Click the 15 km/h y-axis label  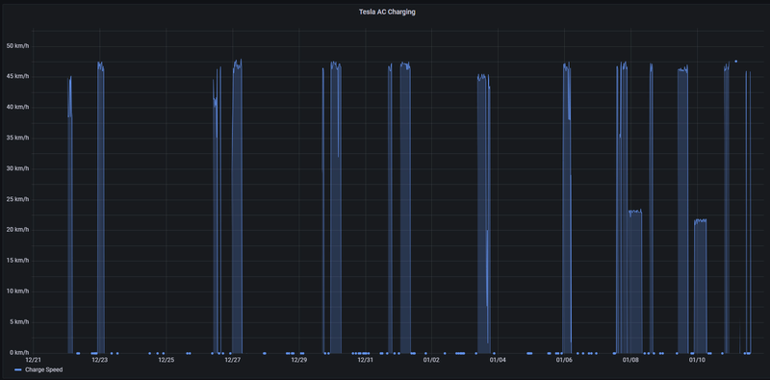17,261
